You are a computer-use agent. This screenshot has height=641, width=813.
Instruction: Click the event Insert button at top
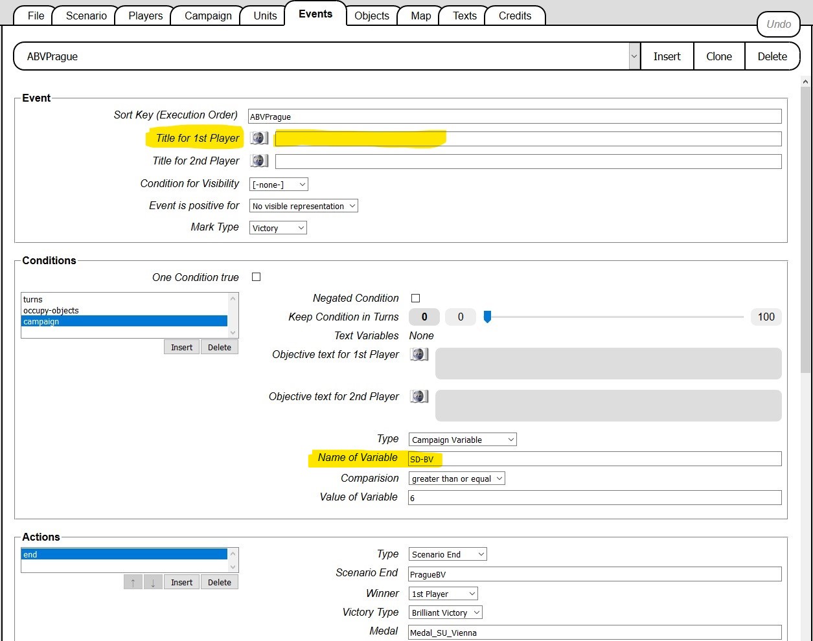tap(667, 56)
